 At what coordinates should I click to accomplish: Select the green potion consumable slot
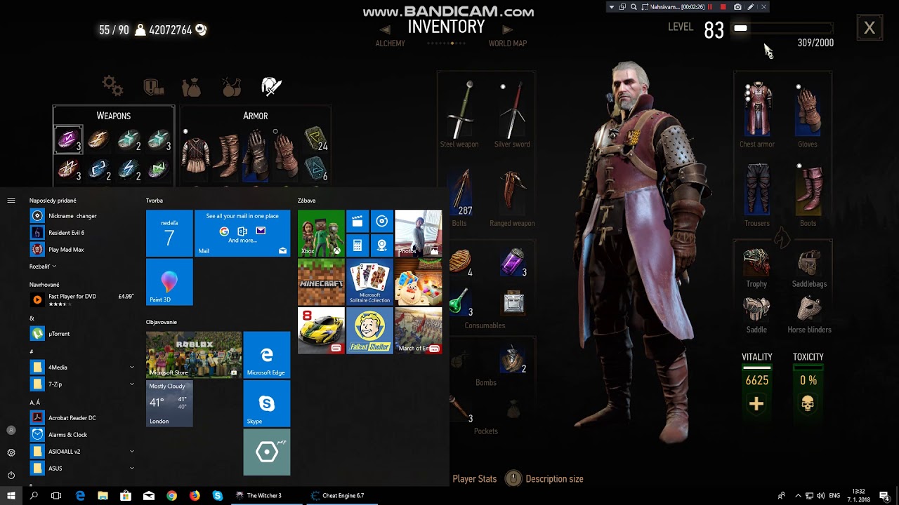(461, 302)
